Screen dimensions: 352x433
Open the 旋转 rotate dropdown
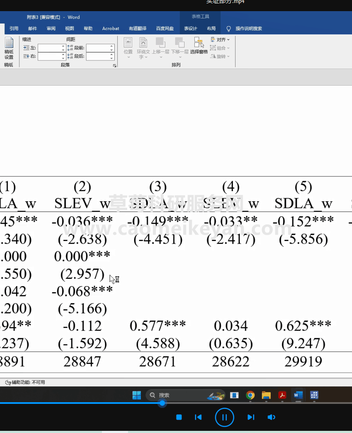coord(220,57)
